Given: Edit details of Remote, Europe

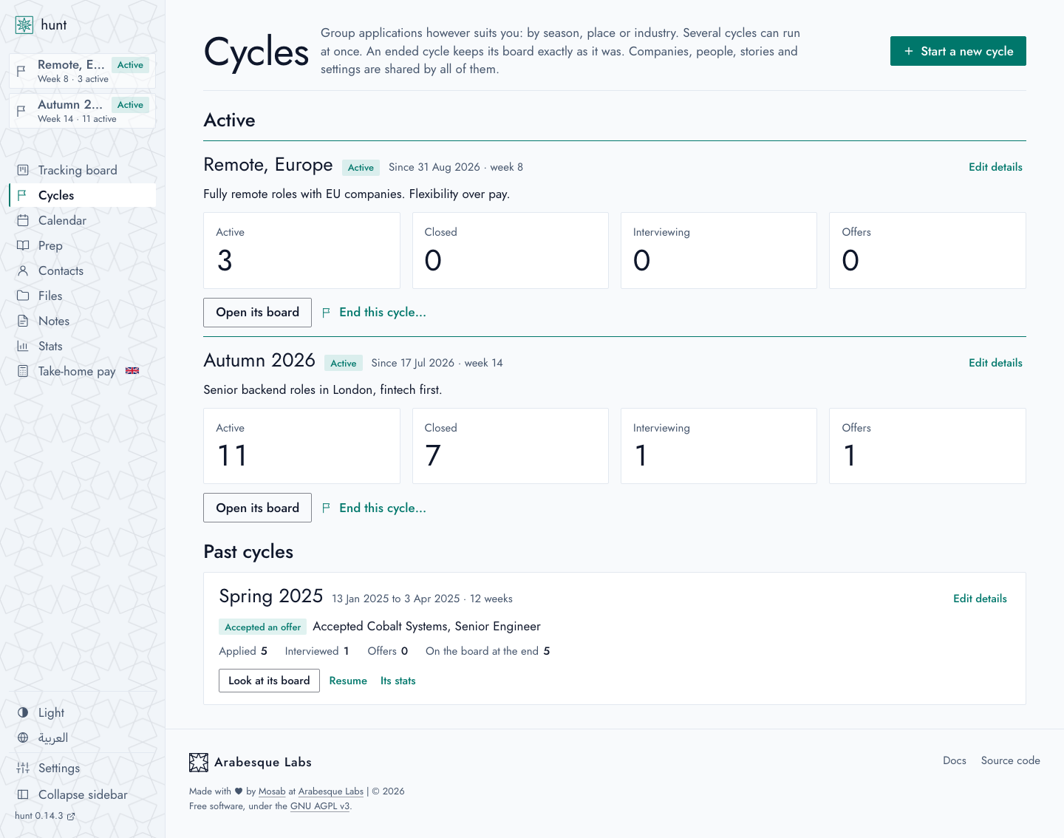Looking at the screenshot, I should coord(995,167).
